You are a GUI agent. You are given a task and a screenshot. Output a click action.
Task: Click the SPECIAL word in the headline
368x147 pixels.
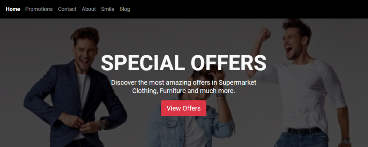click(143, 63)
